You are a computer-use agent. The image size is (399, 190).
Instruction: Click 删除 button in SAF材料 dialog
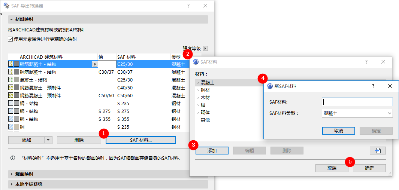click(287, 151)
